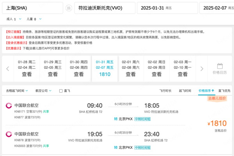Click 【优惠提示】 app download notice
This screenshot has width=234, height=156.
point(37,49)
